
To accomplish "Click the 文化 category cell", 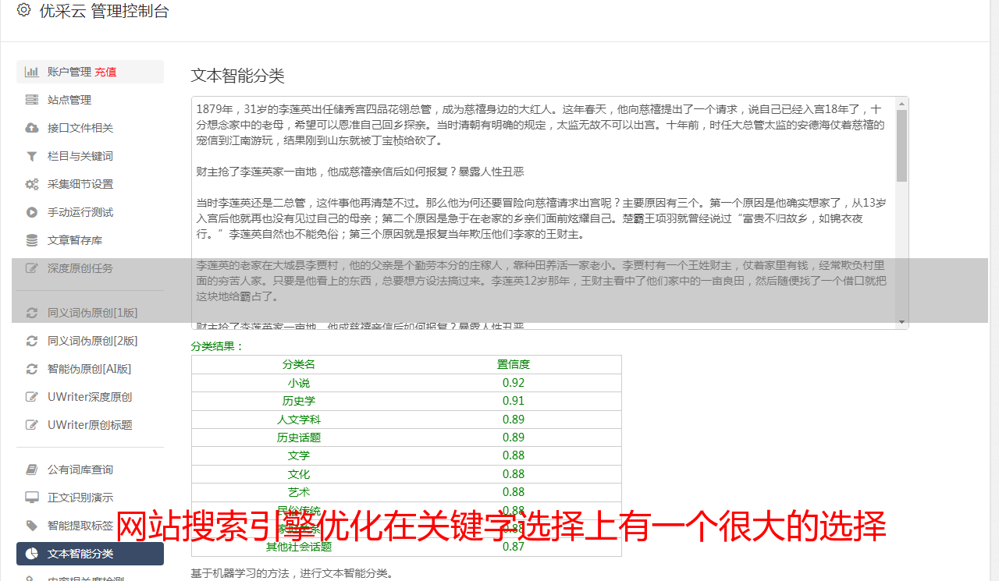I will click(299, 474).
